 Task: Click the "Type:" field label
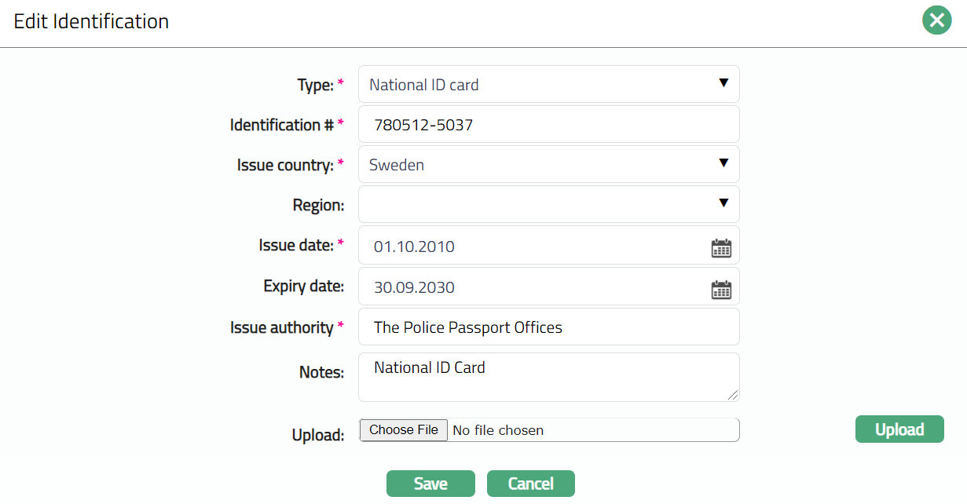click(316, 85)
